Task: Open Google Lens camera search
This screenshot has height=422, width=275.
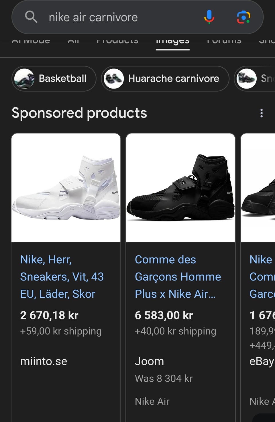Action: (x=243, y=17)
